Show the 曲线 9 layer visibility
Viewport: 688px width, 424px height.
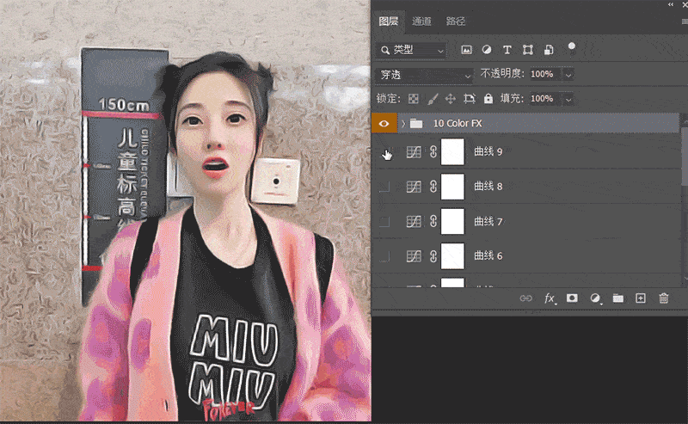(384, 152)
